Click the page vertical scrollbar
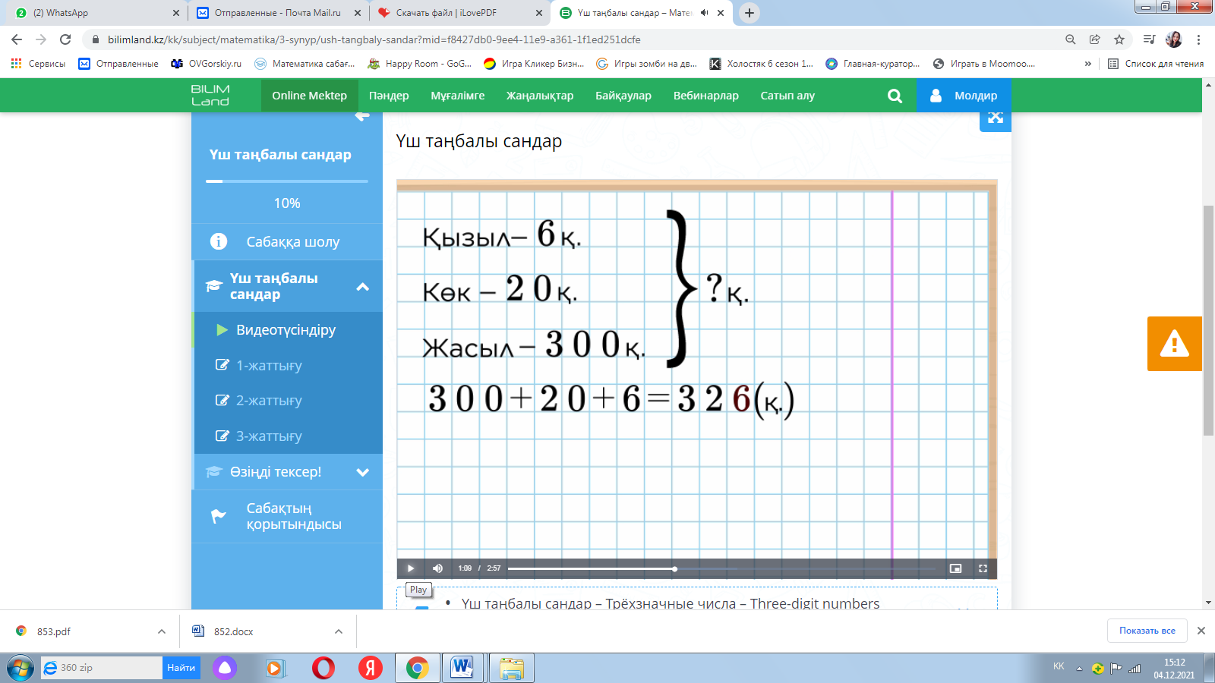 (1208, 320)
